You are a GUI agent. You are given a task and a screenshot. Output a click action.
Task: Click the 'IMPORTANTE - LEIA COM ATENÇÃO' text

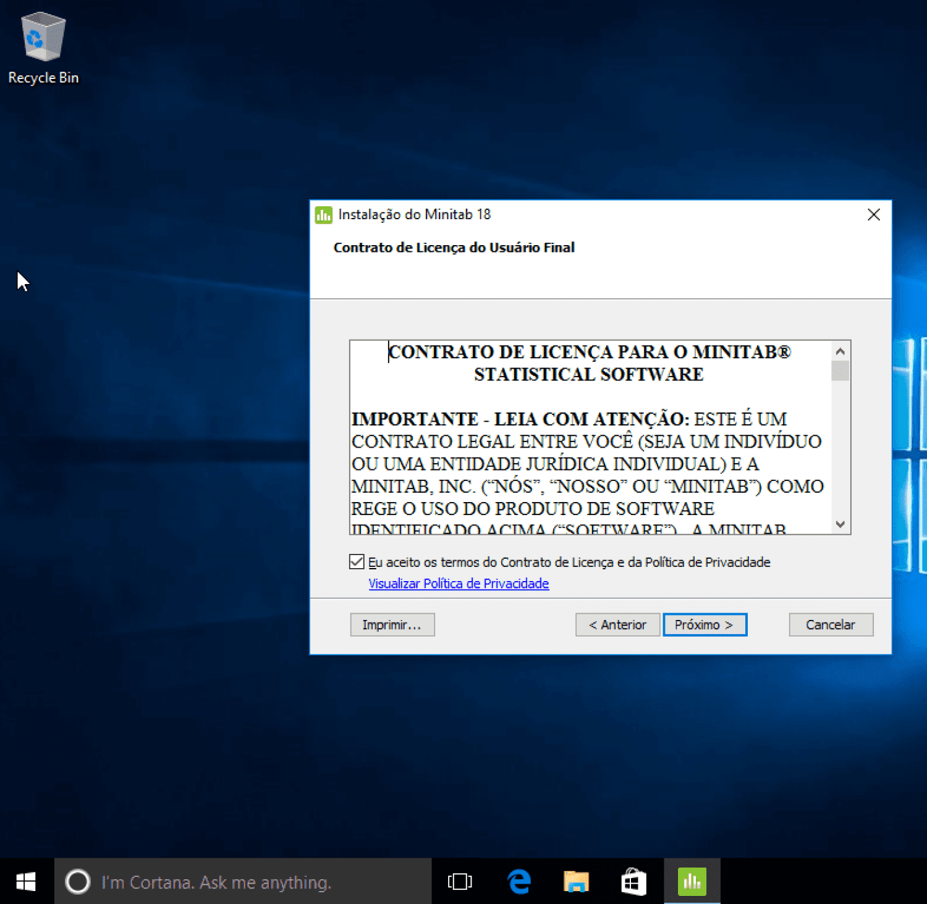pyautogui.click(x=520, y=419)
